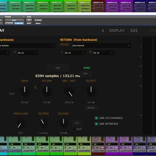Click the circular icon beside Preset
The image size is (156, 156).
23,17
